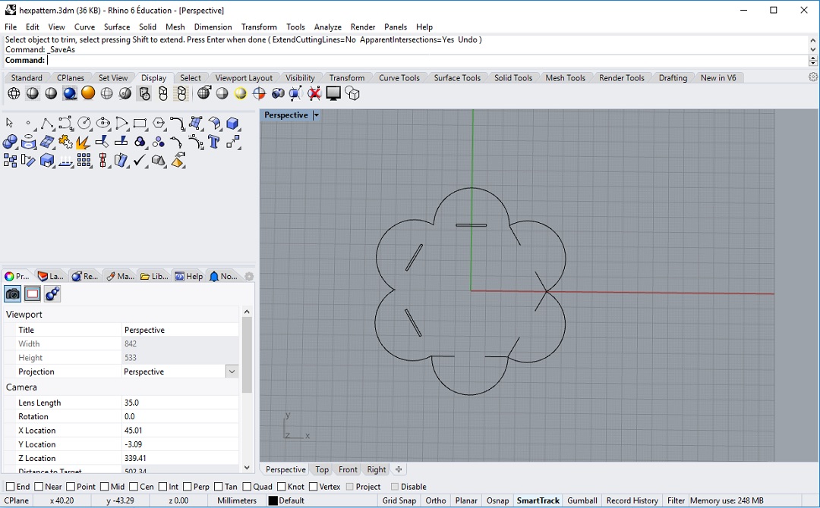
Task: Expand the Projection dropdown
Action: point(232,372)
